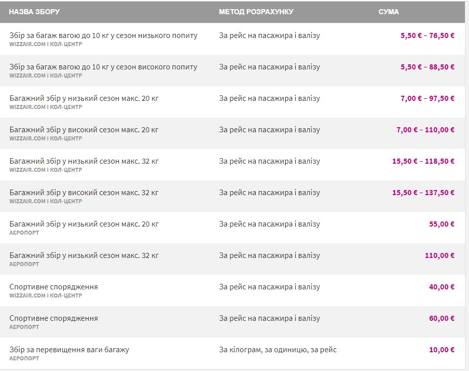
Task: Click the Збір за перевищення ваги багажу title
Action: [69, 350]
